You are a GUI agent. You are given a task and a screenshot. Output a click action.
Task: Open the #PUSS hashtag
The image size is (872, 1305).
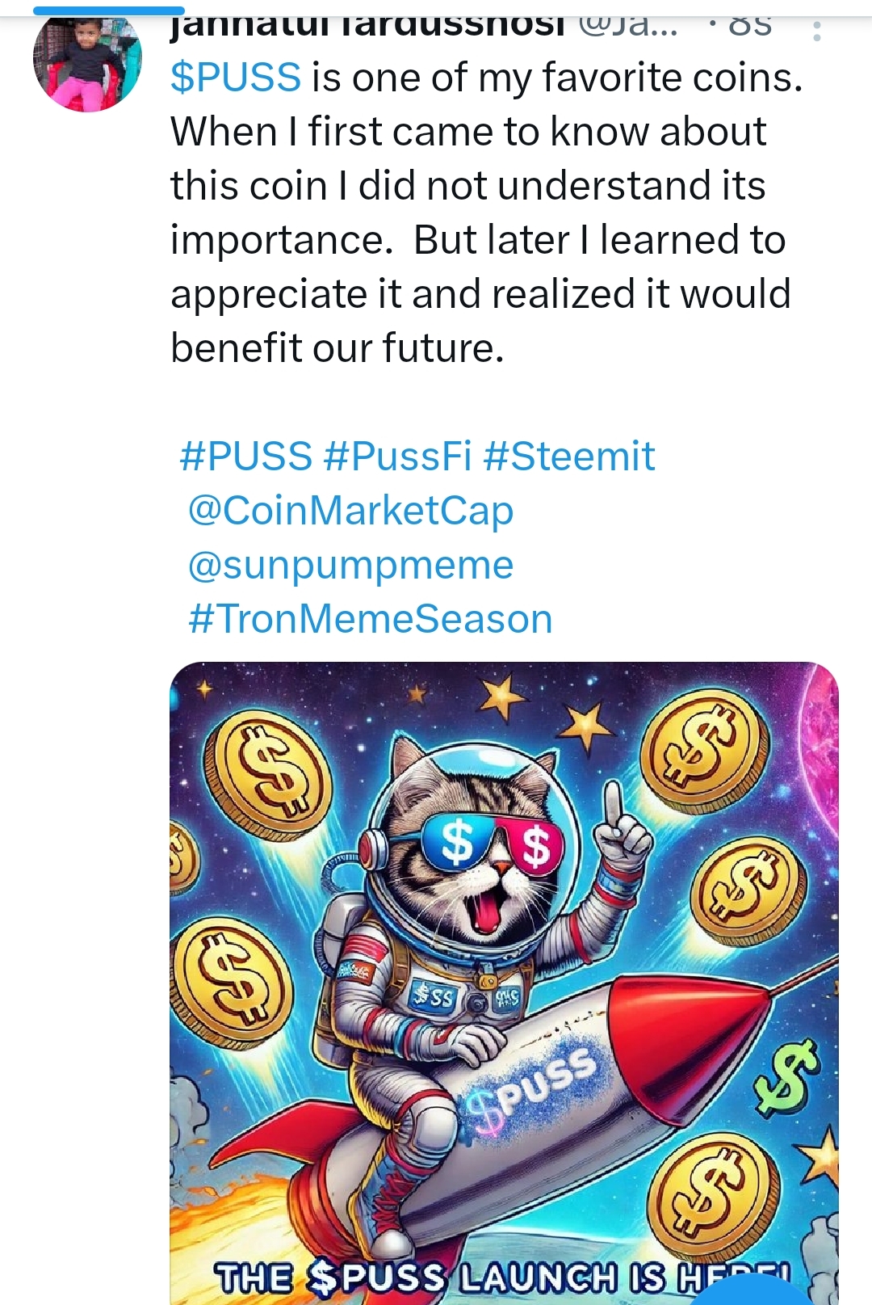pyautogui.click(x=245, y=456)
